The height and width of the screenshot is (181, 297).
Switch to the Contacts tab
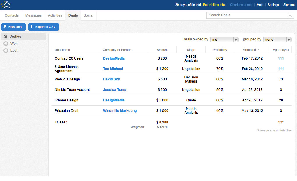tap(12, 15)
